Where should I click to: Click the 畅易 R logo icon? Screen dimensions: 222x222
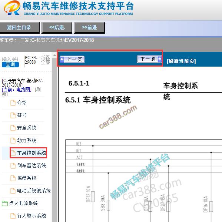tap(12, 8)
